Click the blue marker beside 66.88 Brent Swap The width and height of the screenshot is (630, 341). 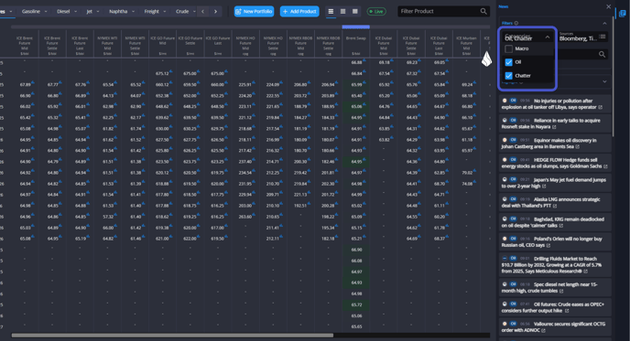click(364, 60)
